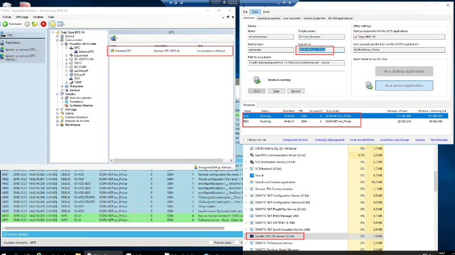Collapse the Acquisition de données node
Screen dimensions: 455x255
(62, 44)
